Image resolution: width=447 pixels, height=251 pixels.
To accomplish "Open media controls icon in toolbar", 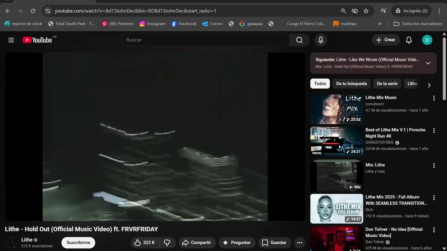I will (x=383, y=11).
